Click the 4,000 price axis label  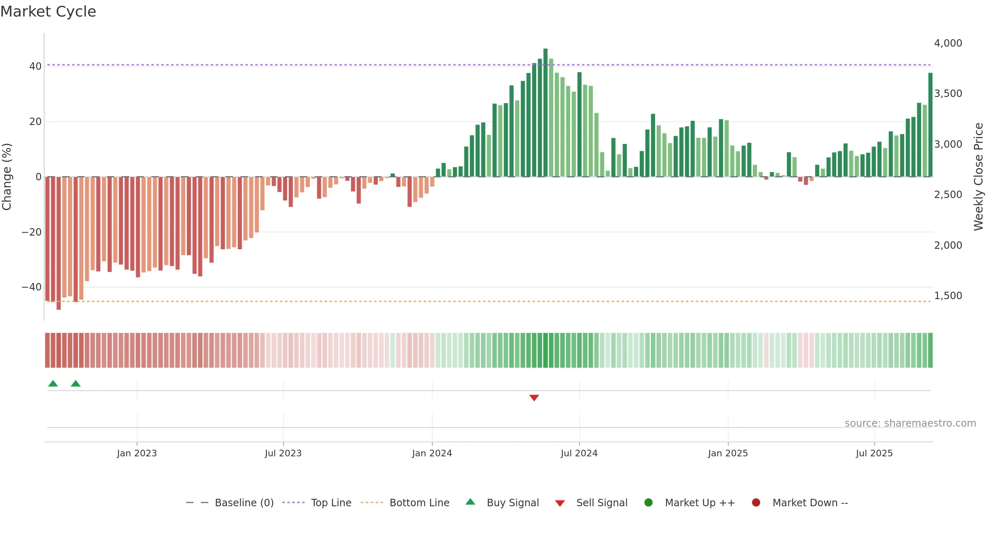click(x=948, y=43)
